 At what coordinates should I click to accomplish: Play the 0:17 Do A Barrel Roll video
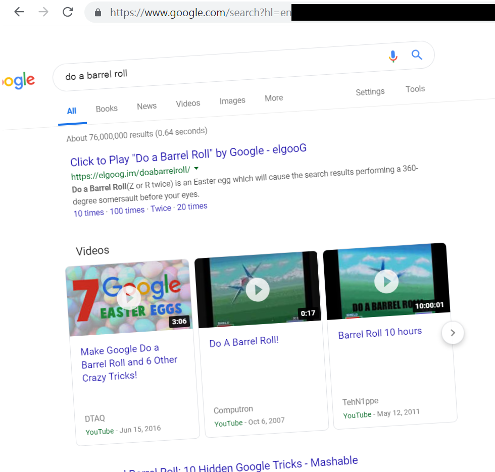click(258, 290)
